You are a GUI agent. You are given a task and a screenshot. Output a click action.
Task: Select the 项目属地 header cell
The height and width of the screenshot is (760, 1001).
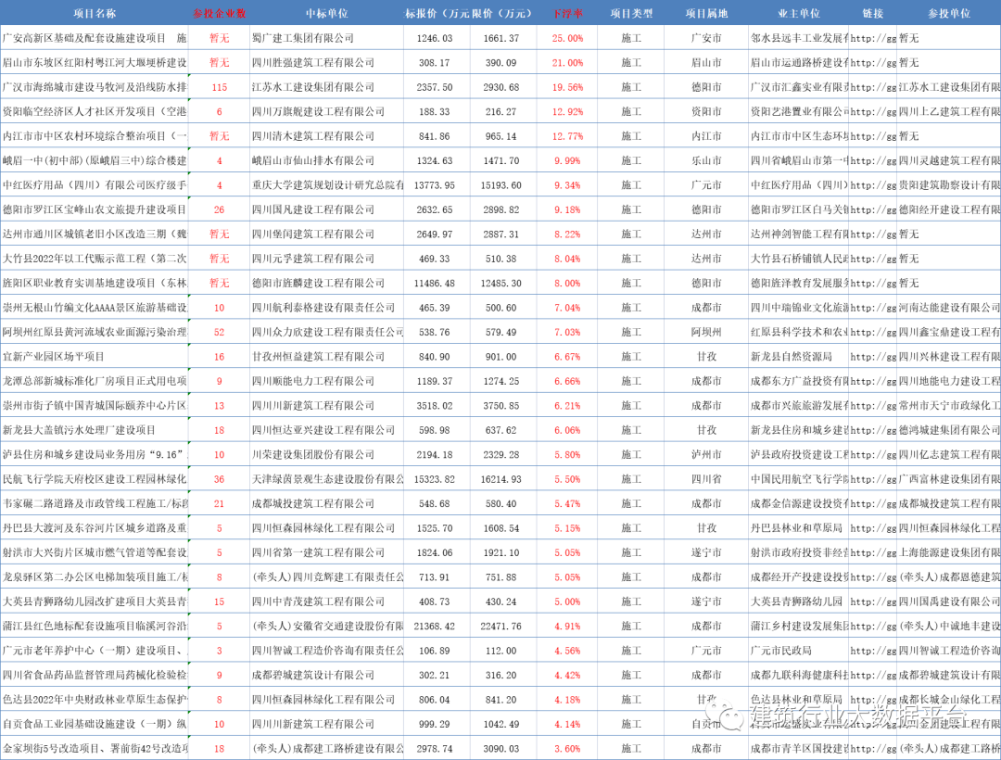tap(706, 13)
